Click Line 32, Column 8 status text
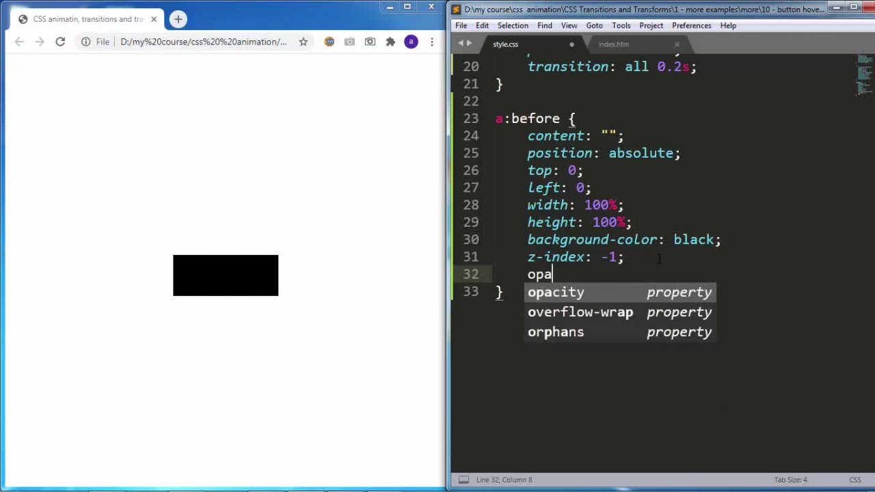Viewport: 875px width, 492px height. click(504, 480)
